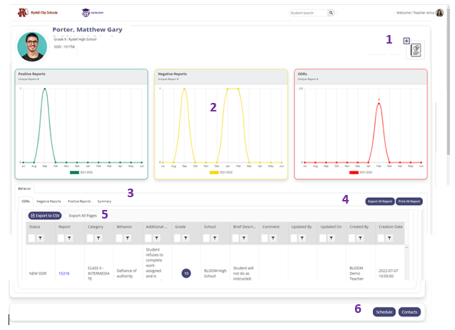Click the plus add icon near notebook
This screenshot has height=330, width=455.
(x=406, y=41)
